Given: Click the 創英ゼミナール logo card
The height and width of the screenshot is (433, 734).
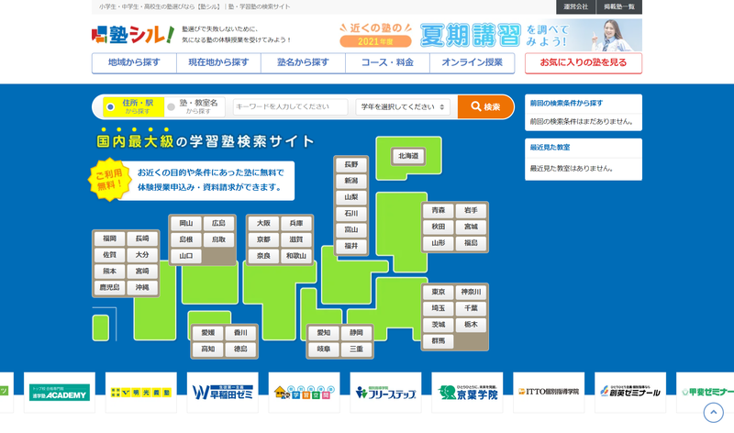Looking at the screenshot, I should 630,393.
